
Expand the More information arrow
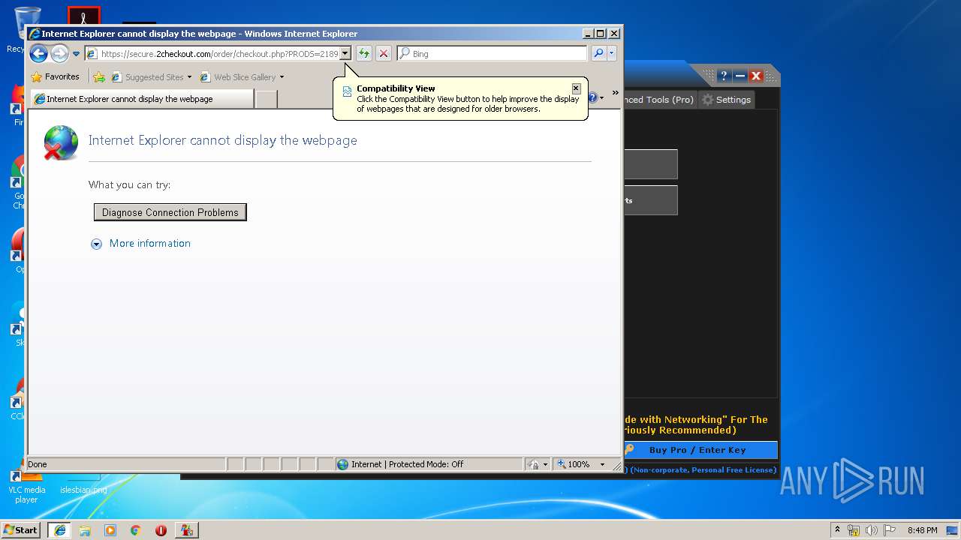pos(96,244)
